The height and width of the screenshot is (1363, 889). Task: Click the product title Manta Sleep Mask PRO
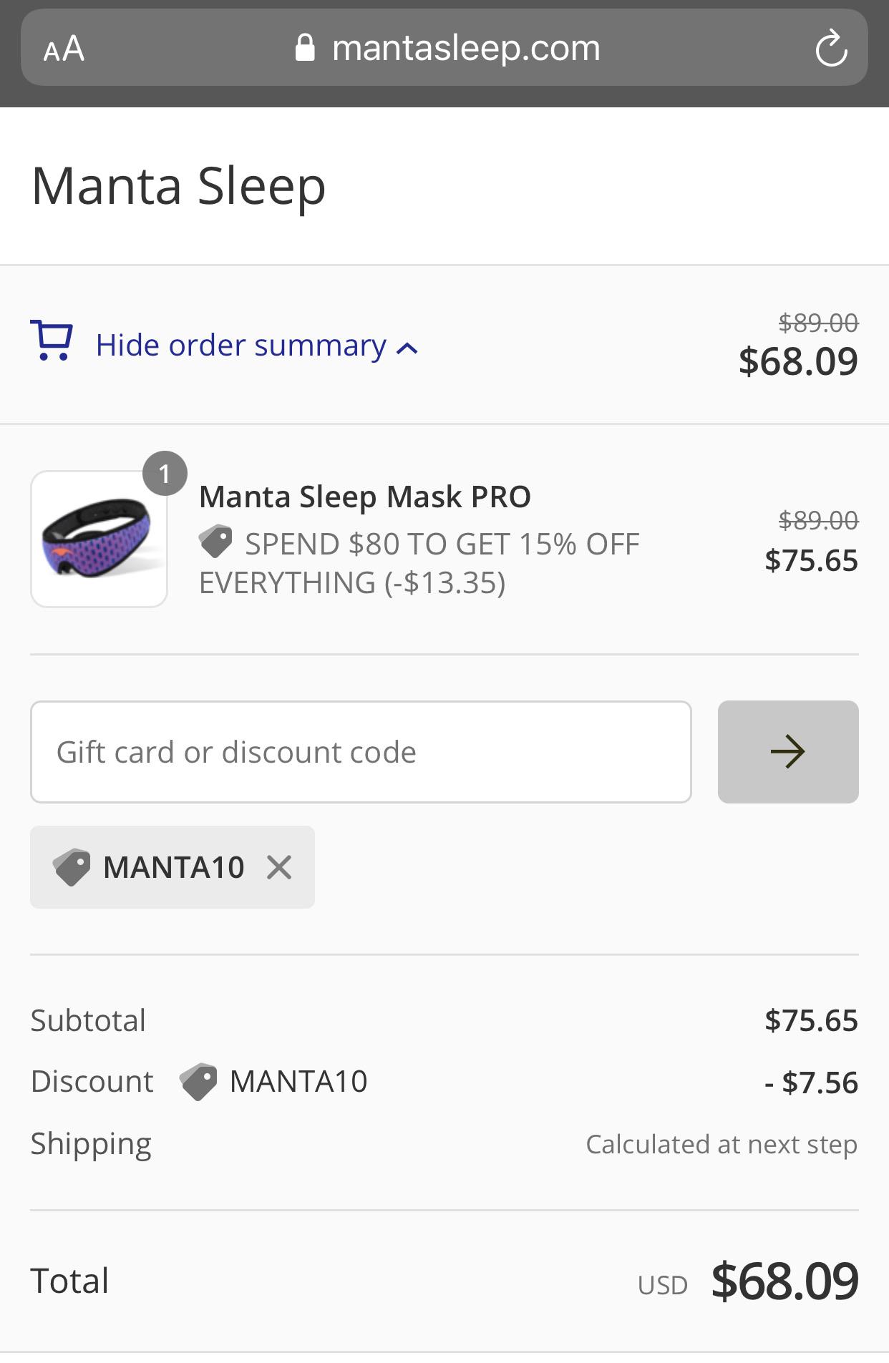point(365,496)
